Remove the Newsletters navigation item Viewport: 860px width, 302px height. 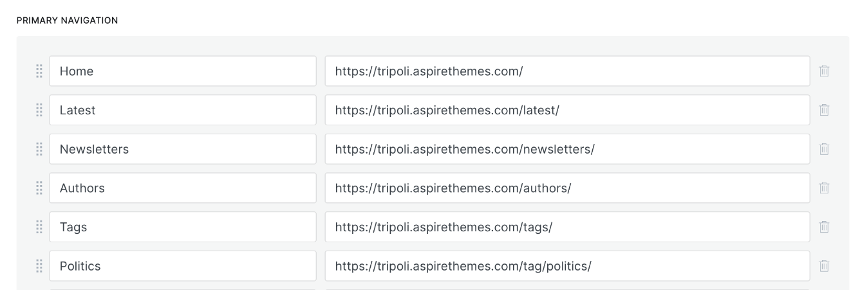click(824, 149)
